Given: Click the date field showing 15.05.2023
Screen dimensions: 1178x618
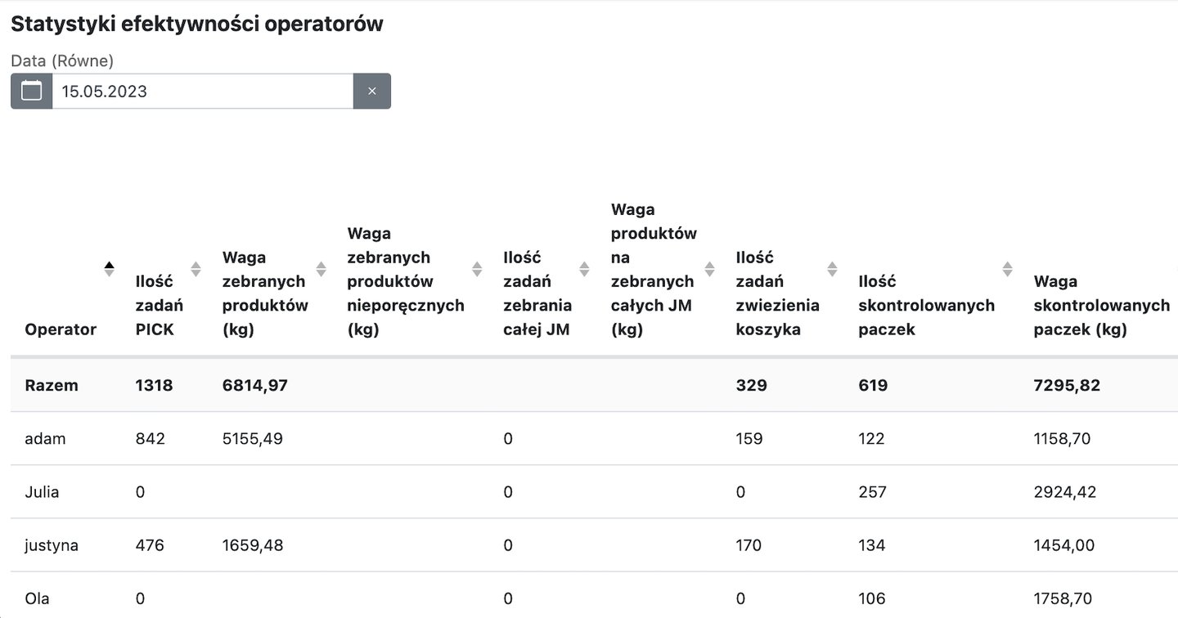Looking at the screenshot, I should (x=202, y=91).
